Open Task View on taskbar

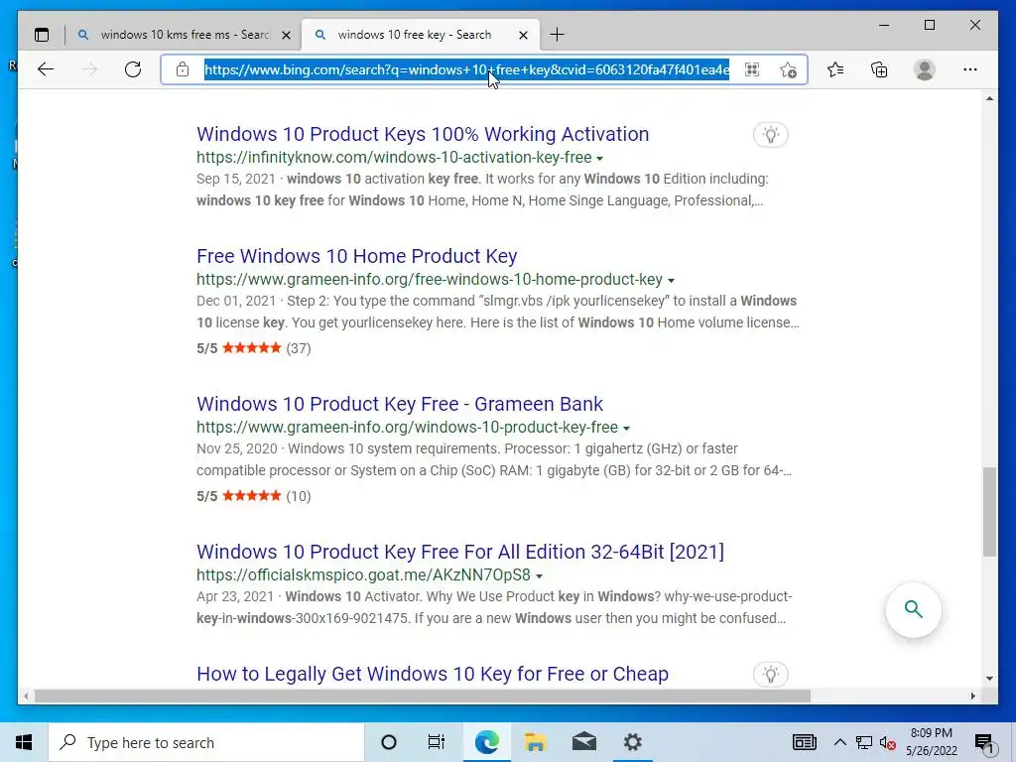(437, 742)
